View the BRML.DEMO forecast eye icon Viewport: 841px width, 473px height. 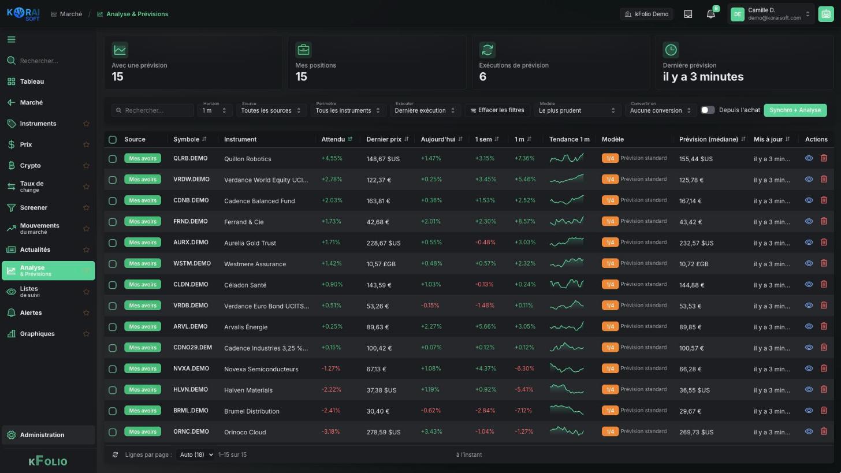pyautogui.click(x=809, y=411)
